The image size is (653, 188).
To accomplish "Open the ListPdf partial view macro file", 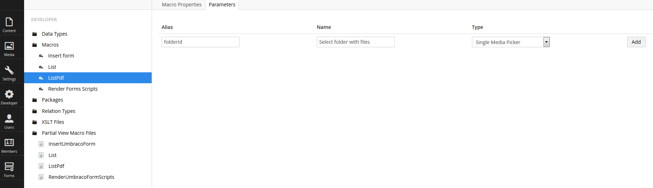I will pos(56,166).
